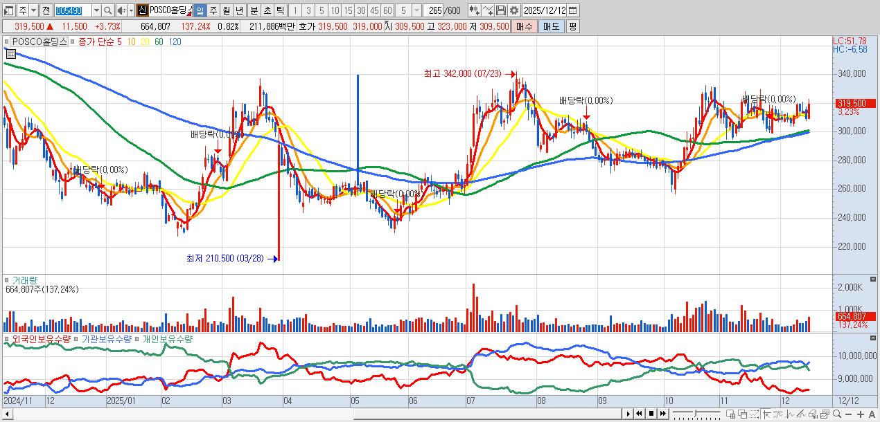The width and height of the screenshot is (880, 422).
Task: Click the add indicator line icon
Action: [489, 10]
